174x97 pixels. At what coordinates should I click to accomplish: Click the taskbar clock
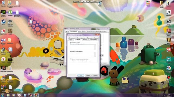click(x=169, y=95)
